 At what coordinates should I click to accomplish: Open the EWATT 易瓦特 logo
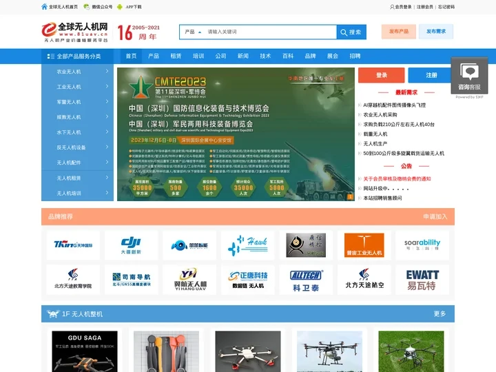422,280
